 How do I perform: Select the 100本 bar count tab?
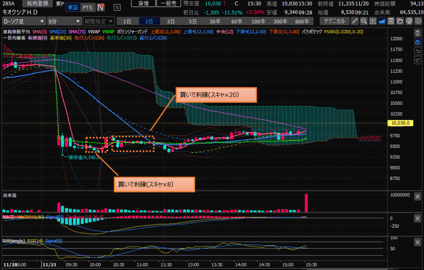pos(258,21)
